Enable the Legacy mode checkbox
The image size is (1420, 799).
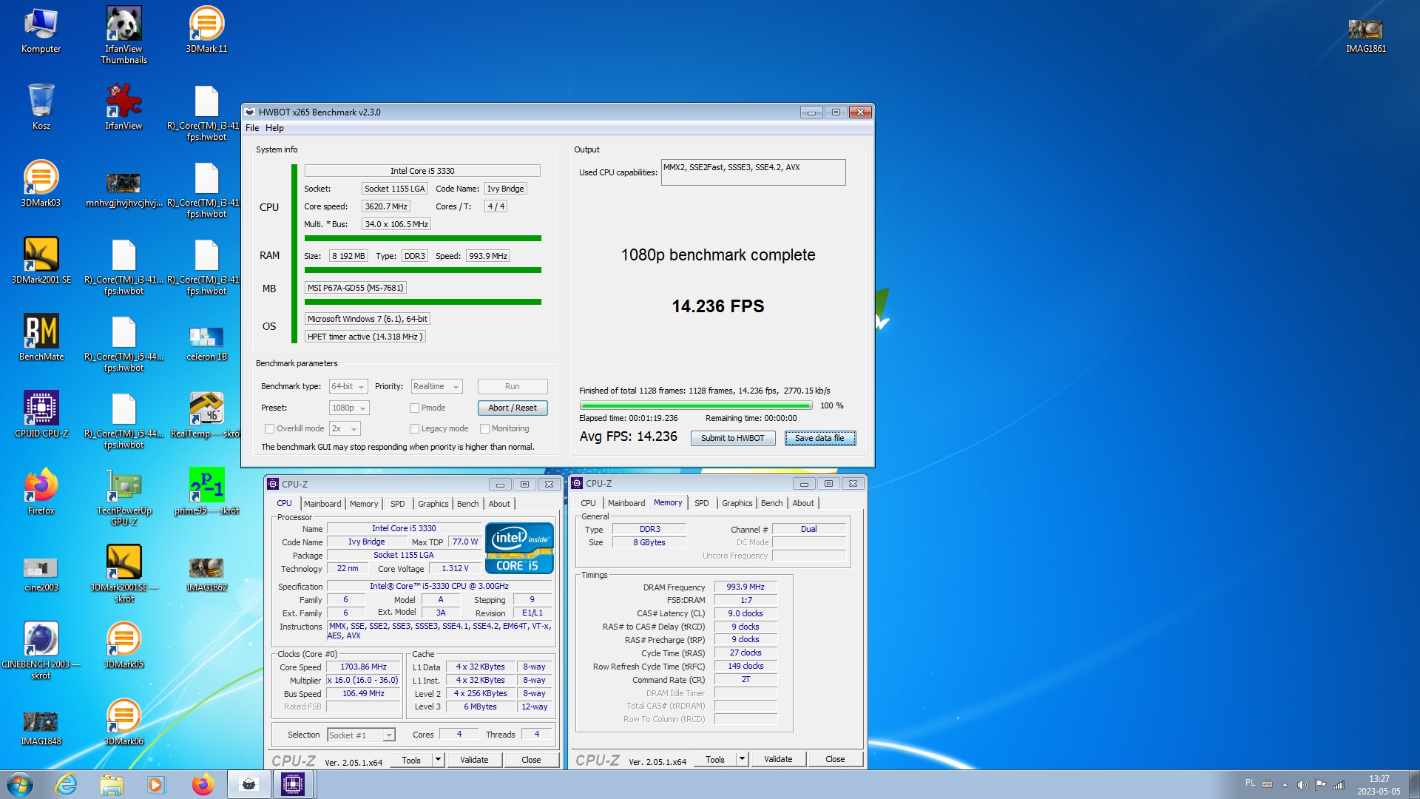415,428
